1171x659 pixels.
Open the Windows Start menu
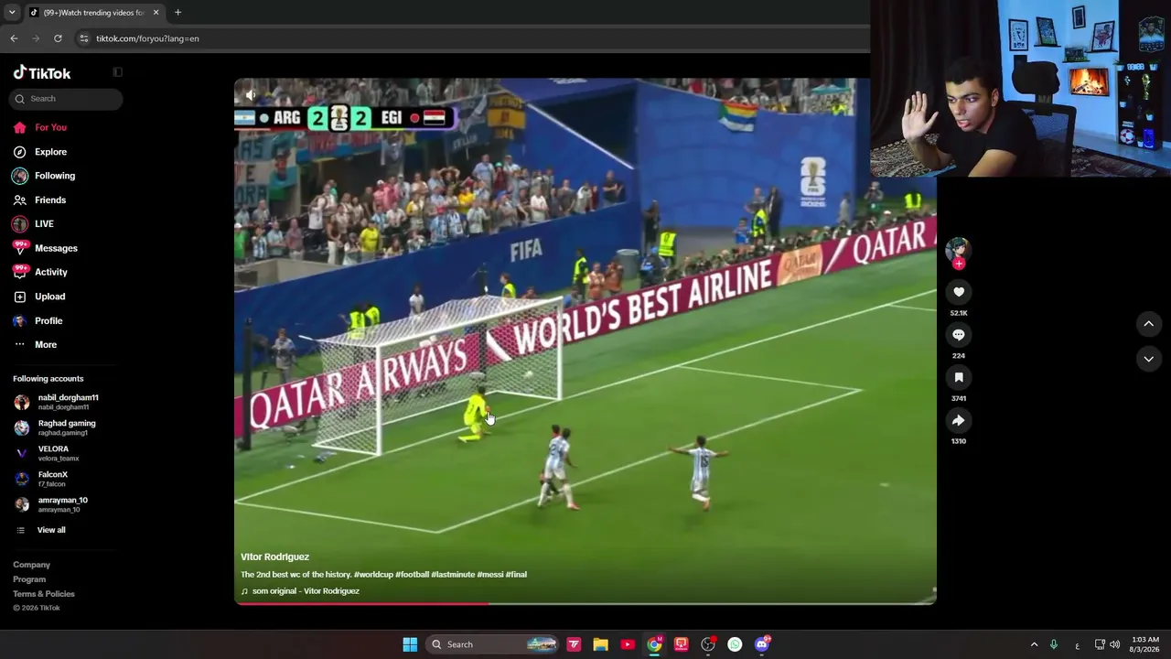click(x=410, y=644)
